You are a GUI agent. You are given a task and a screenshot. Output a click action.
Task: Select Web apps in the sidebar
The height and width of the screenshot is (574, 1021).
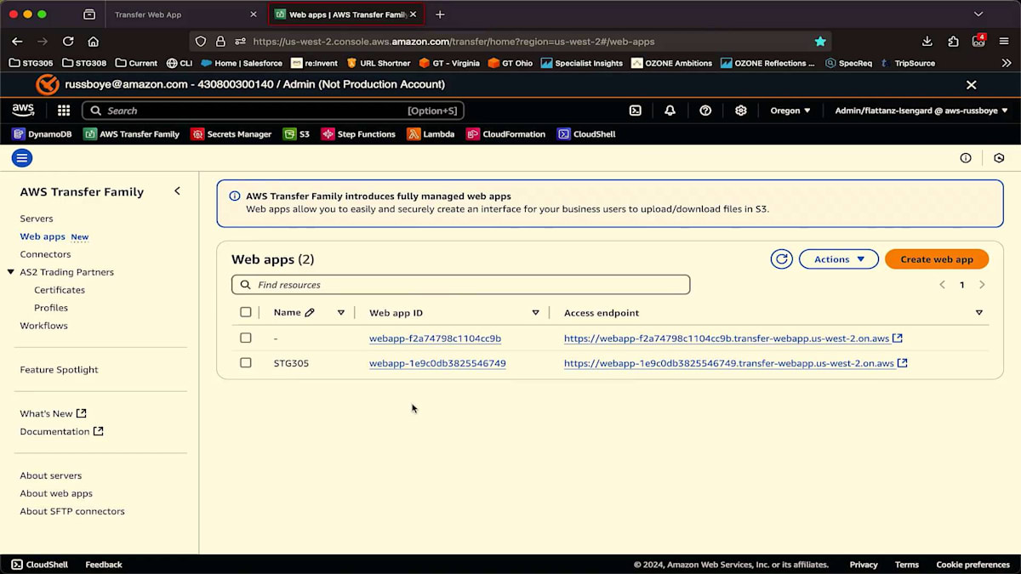pos(43,236)
